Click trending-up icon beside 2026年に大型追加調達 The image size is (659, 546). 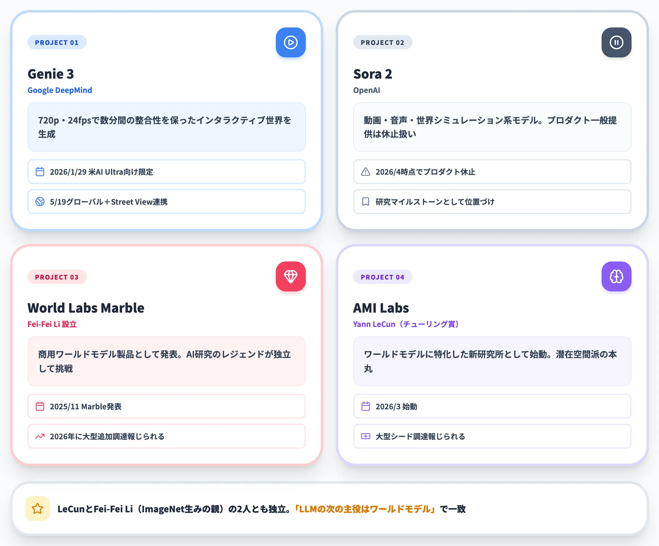point(40,436)
